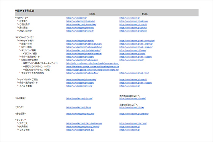Open old URL link ending in /estimate/
Image resolution: width=213 pixels, height=142 pixels.
coord(81,21)
